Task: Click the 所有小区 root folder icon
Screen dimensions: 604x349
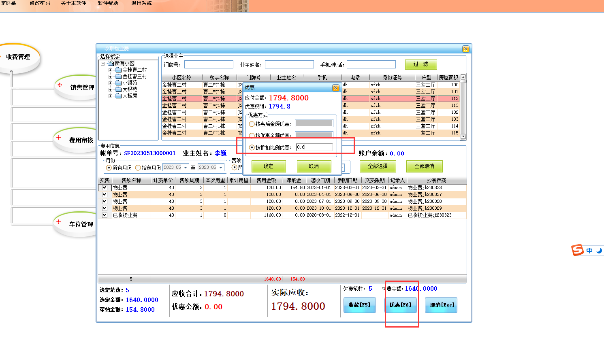Action: 111,64
